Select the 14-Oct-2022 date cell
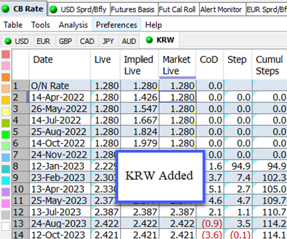 tap(60, 143)
